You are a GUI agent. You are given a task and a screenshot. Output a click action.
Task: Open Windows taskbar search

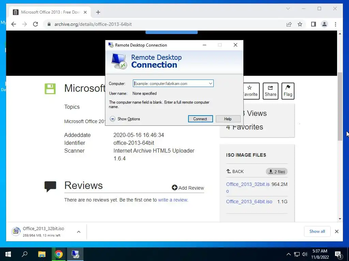point(25,254)
